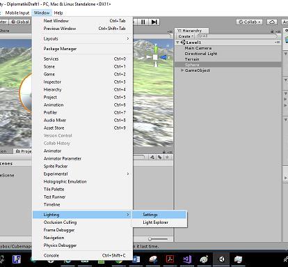Open Visual Studio from the taskbar

pyautogui.click(x=187, y=259)
